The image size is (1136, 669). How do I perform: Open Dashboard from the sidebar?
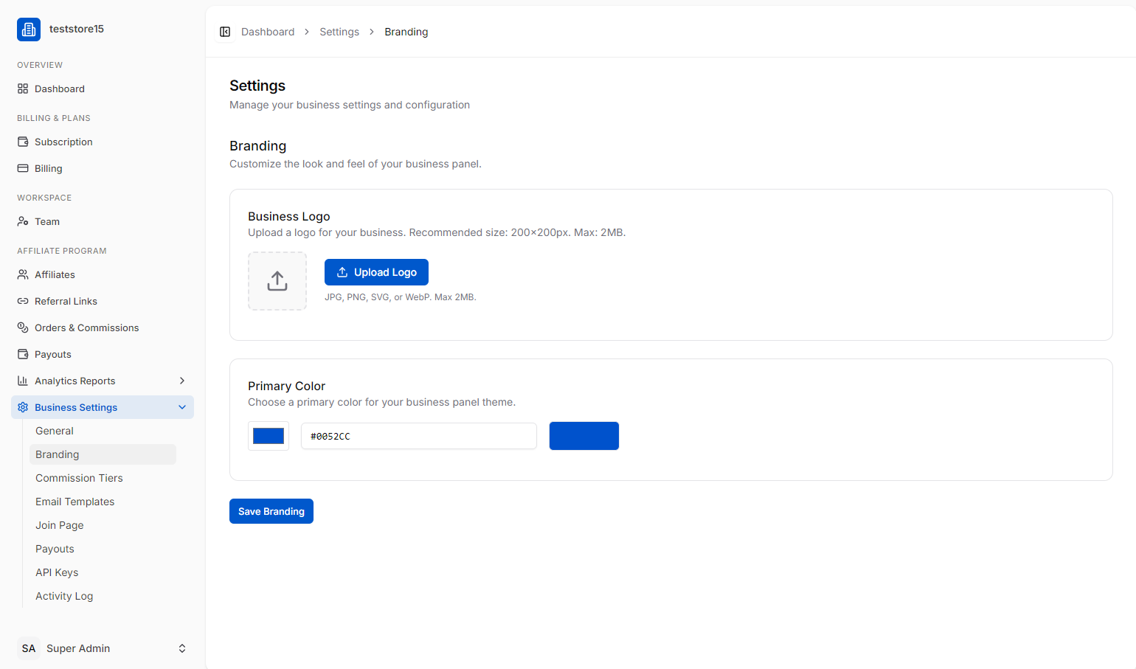(103, 89)
